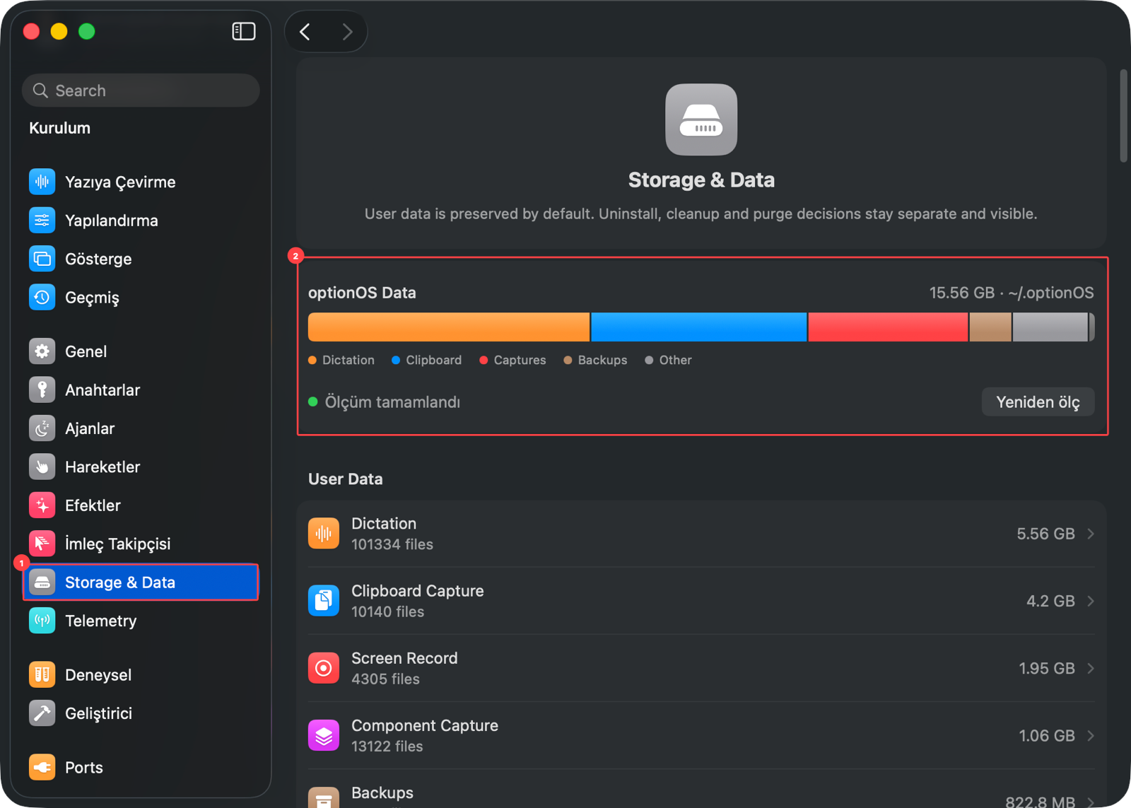Expand the Dictation row chevron
Screen dimensions: 1131x808
[x=1091, y=534]
